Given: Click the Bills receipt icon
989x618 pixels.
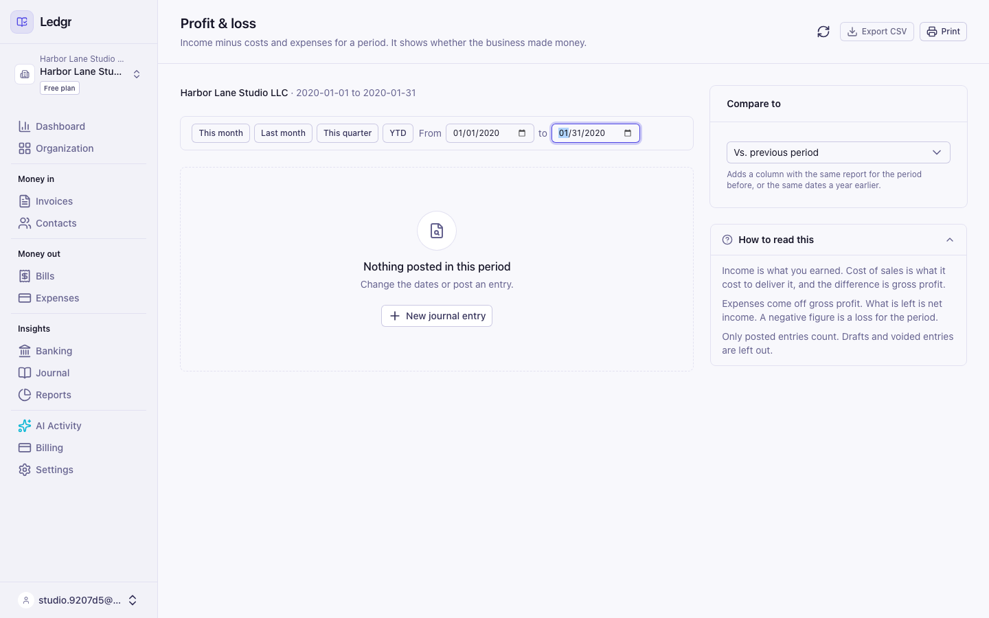Looking at the screenshot, I should click(x=25, y=276).
